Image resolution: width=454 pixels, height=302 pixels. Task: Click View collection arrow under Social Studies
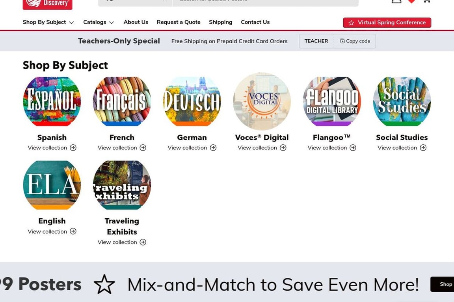pyautogui.click(x=423, y=148)
